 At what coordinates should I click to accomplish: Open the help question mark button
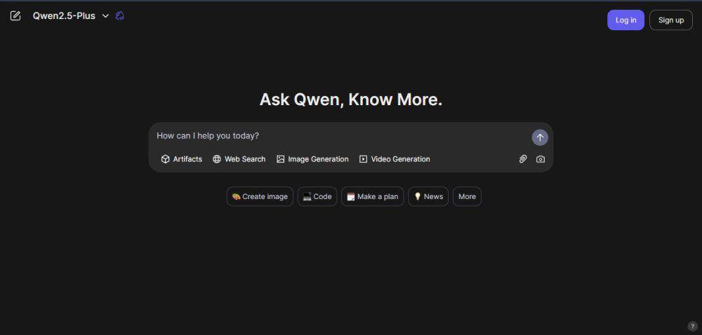692,326
